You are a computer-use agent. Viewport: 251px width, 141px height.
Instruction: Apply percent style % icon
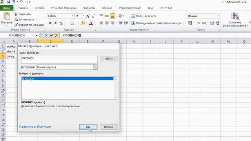point(198,23)
